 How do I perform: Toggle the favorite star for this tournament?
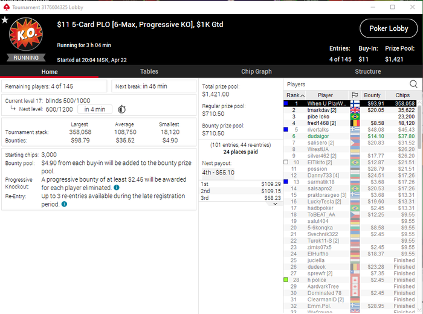pyautogui.click(x=5, y=20)
